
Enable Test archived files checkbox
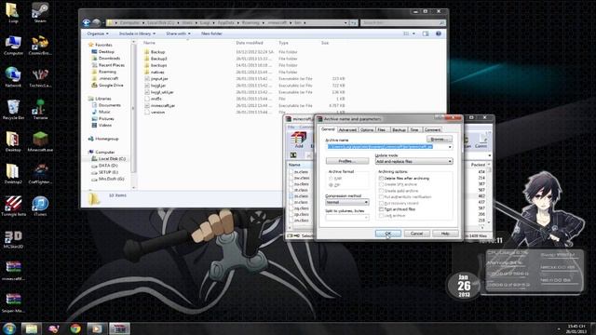coord(381,209)
